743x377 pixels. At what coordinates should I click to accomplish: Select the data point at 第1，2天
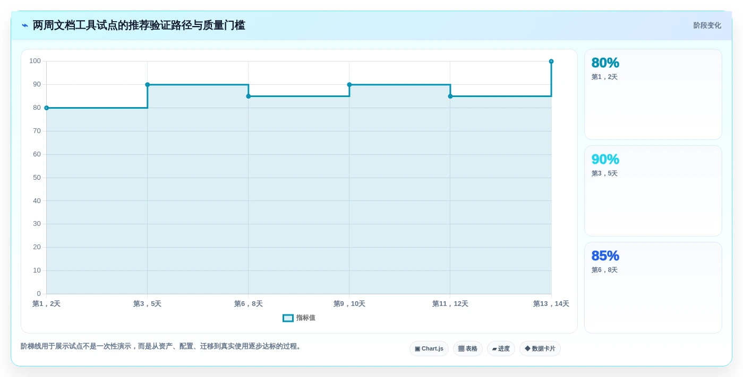pyautogui.click(x=46, y=108)
